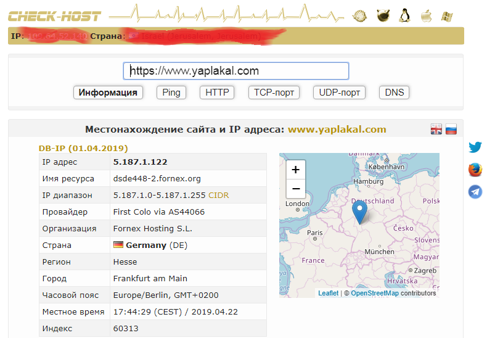The height and width of the screenshot is (338, 495).
Task: Select postal index 60313
Action: click(126, 329)
